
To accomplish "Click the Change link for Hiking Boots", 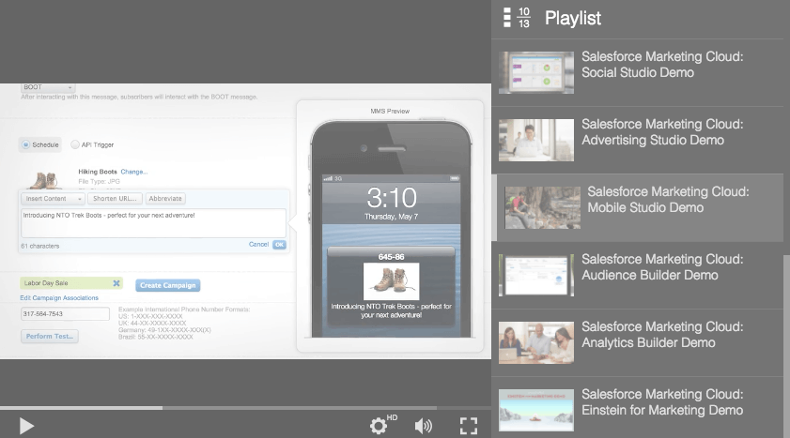I will tap(133, 172).
